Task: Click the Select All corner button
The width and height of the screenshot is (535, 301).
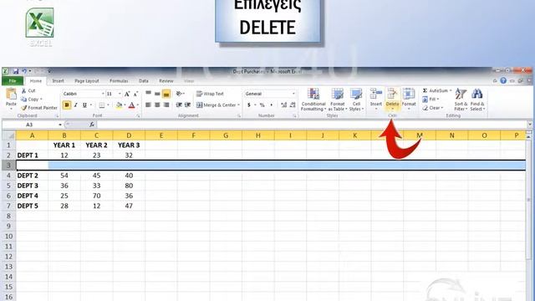Action: coord(9,135)
